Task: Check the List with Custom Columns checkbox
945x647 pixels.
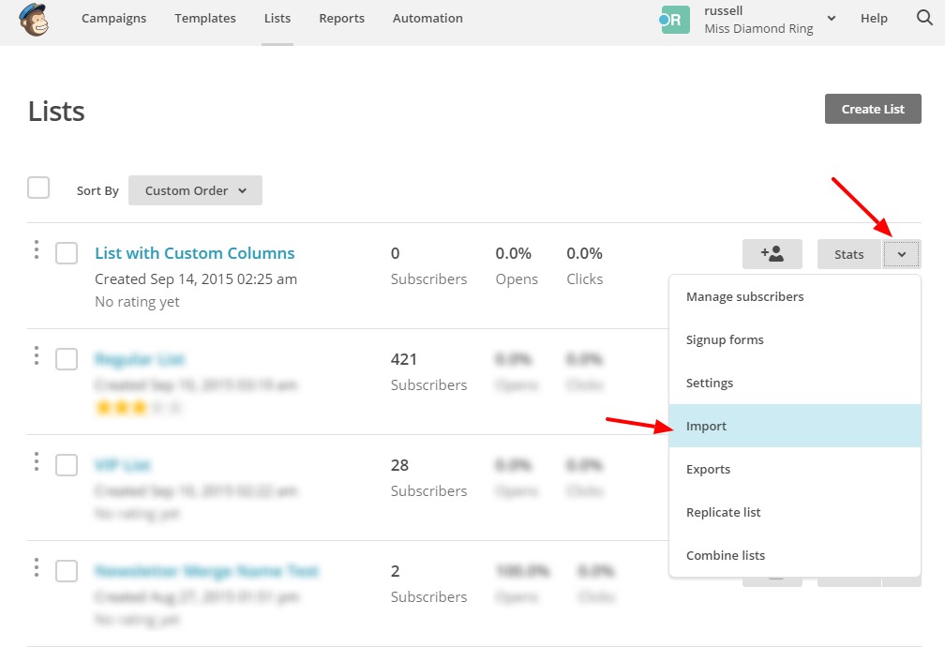Action: pos(67,253)
